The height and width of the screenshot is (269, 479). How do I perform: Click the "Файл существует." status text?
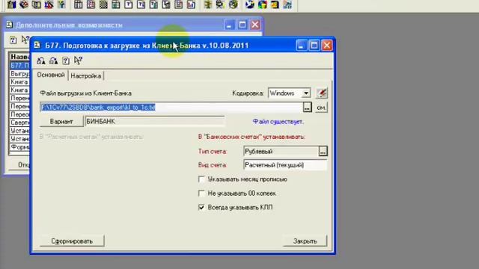tap(278, 122)
